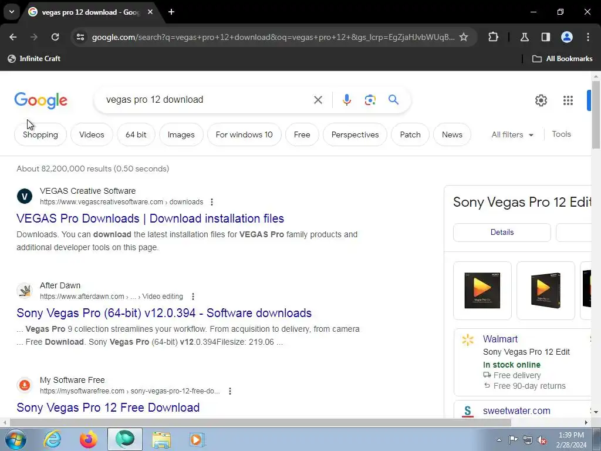Click the My Software Free favicon
Screen dimensions: 601x451
[x=25, y=385]
